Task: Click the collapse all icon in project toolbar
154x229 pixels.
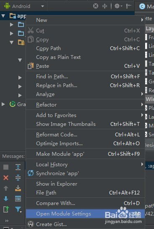Action: pyautogui.click(x=104, y=6)
